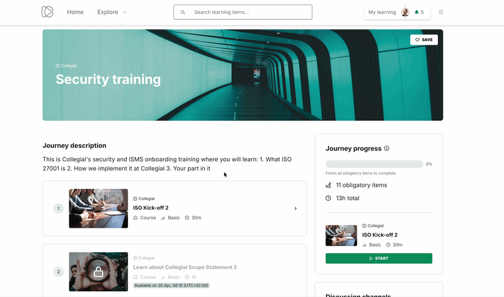Viewport: 504px width, 297px height.
Task: Click the padlock icon on locked course
Action: pyautogui.click(x=98, y=272)
